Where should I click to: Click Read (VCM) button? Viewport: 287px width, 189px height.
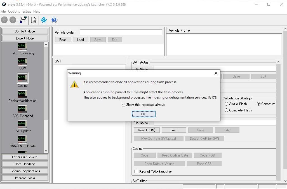(147, 130)
